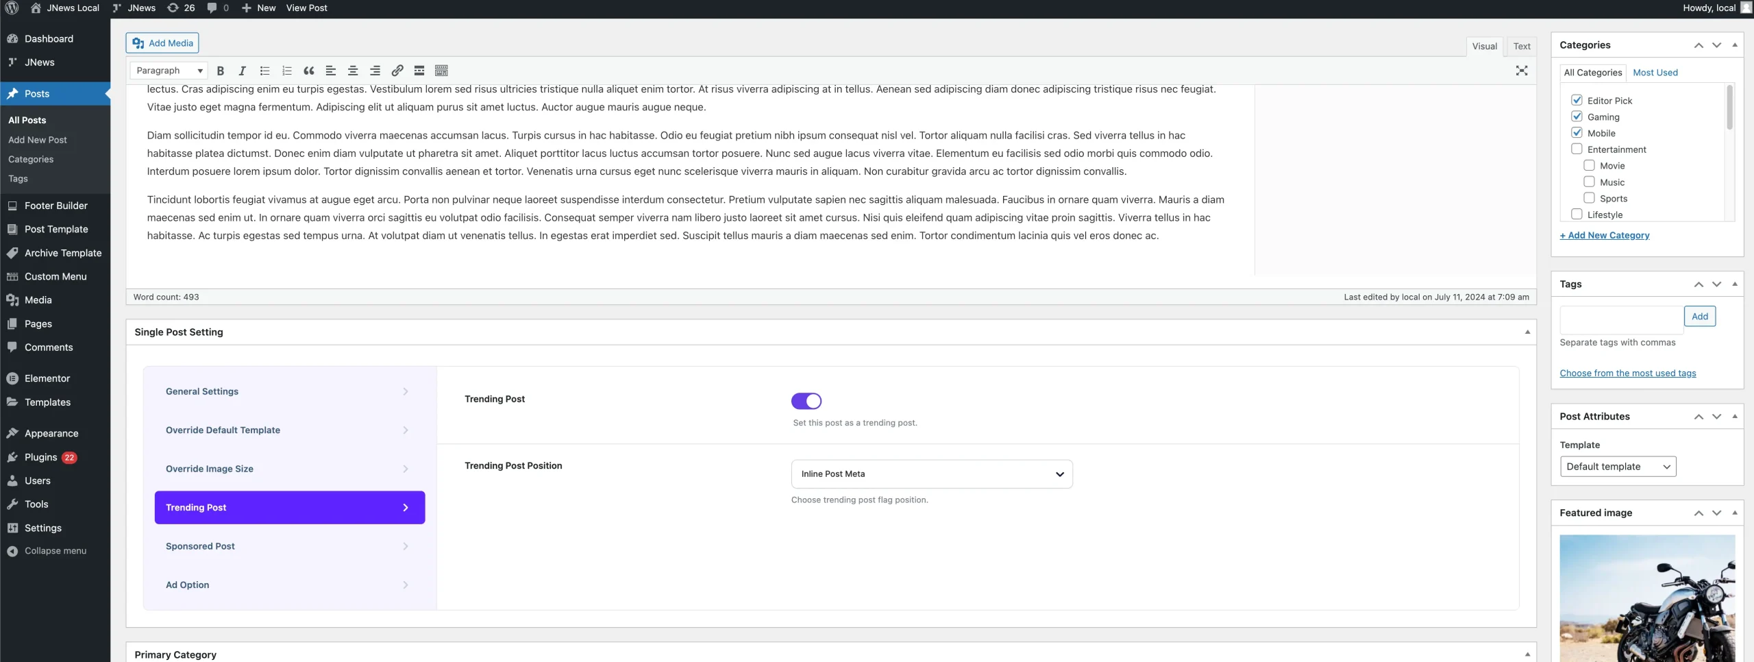Click the Bold formatting icon
This screenshot has width=1754, height=662.
coord(221,71)
